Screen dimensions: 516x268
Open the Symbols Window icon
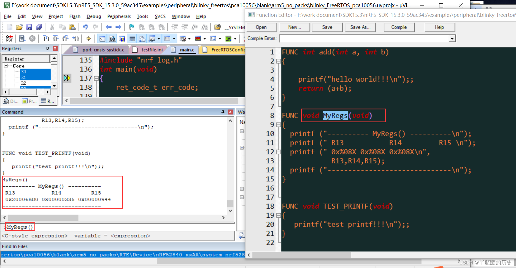pyautogui.click(x=122, y=39)
